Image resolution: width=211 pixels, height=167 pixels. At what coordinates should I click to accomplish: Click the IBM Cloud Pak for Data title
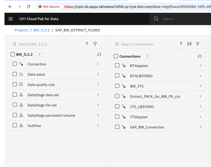39,19
